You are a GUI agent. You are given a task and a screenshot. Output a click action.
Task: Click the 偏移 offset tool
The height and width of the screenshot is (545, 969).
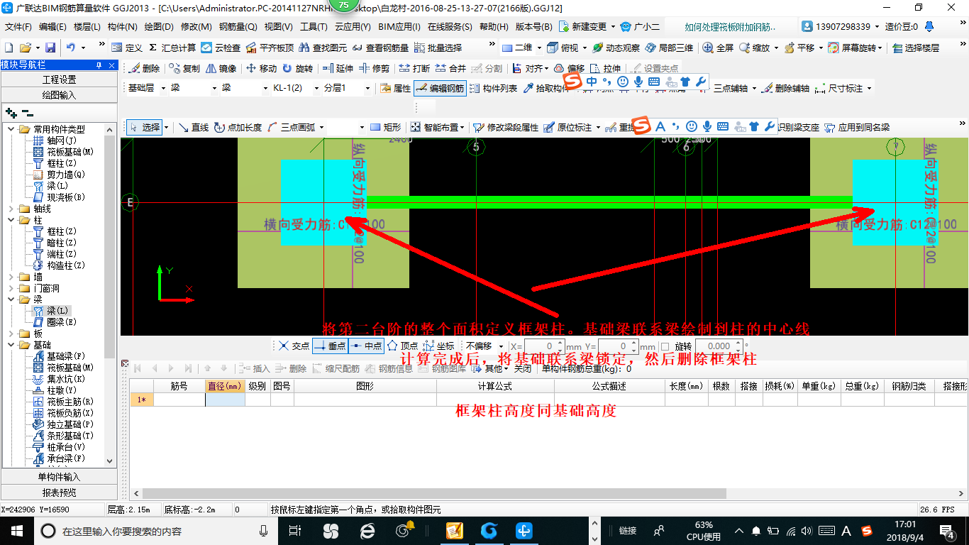pos(569,69)
